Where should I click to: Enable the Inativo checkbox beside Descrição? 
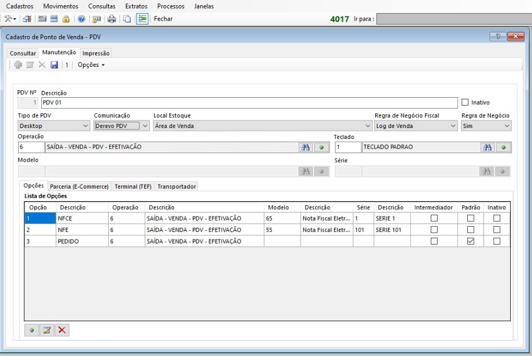coord(465,103)
